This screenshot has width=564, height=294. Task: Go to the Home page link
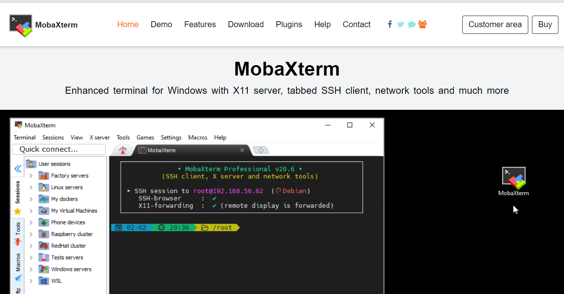click(128, 25)
